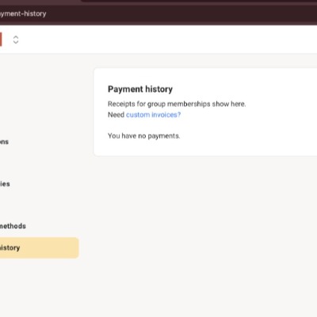Click the word Need before invoices link
The height and width of the screenshot is (317, 317).
point(116,115)
